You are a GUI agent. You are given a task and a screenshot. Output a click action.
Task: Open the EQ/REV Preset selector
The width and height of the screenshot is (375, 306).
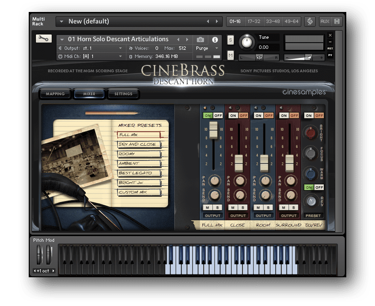click(313, 215)
